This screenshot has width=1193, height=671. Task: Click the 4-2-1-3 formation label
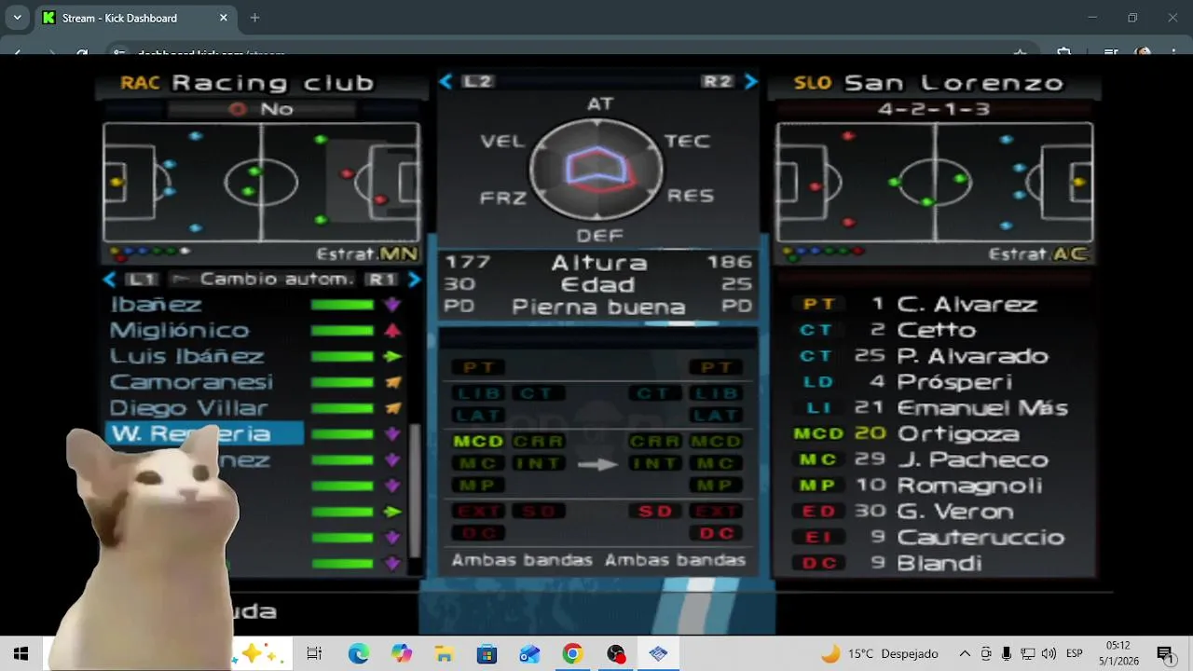[x=934, y=109]
